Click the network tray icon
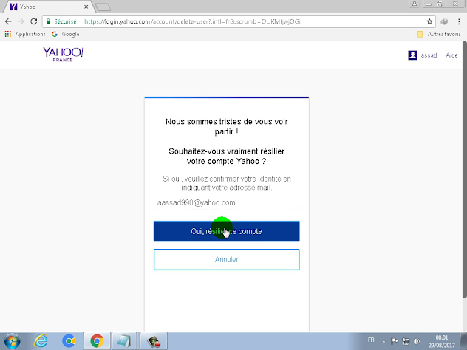Screen dimensions: 467x350 pos(406,341)
